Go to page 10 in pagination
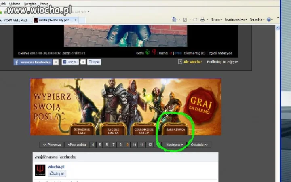The width and height of the screenshot is (291, 182). 134,144
